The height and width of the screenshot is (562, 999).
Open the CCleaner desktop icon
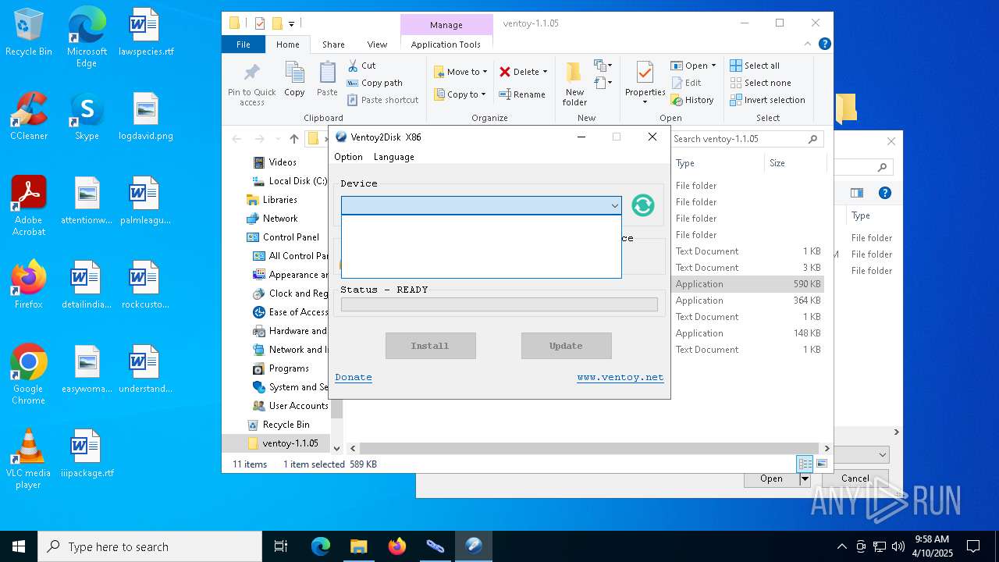pos(29,116)
